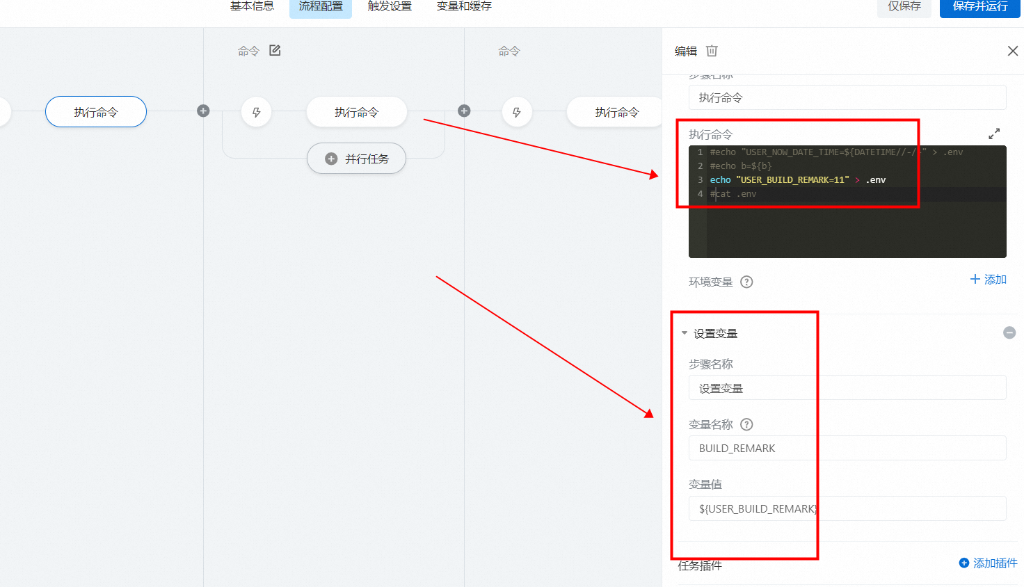Click the step name field containing 设置变量

point(847,388)
